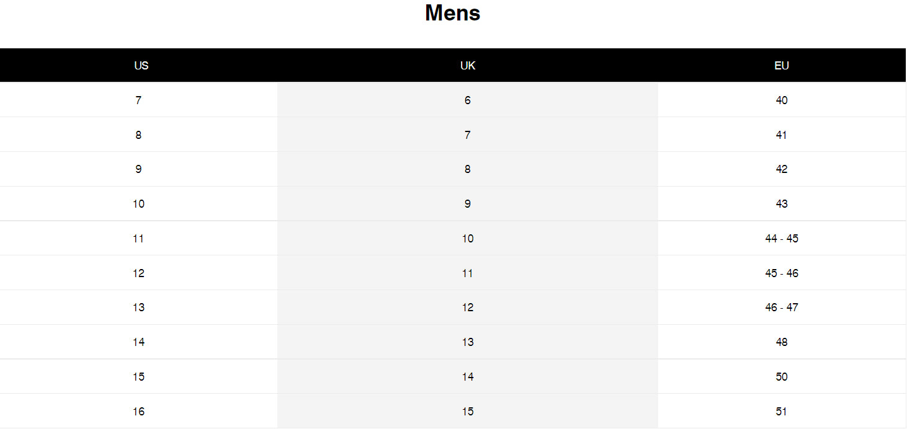Screen dimensions: 907x429
Task: Click the US column header
Action: click(141, 66)
